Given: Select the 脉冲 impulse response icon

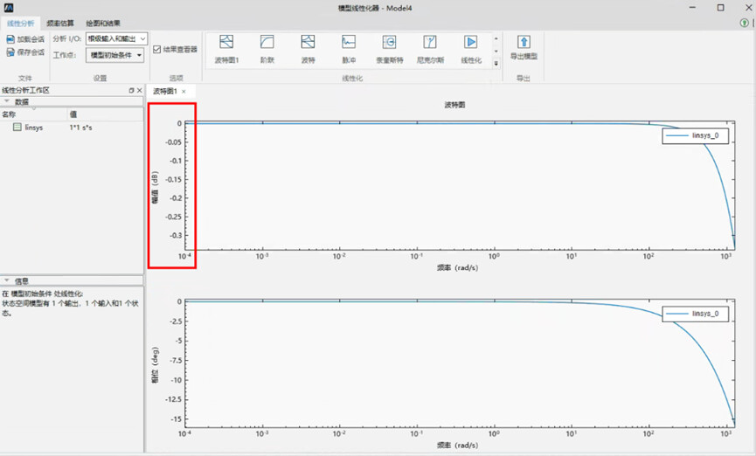Looking at the screenshot, I should [349, 42].
